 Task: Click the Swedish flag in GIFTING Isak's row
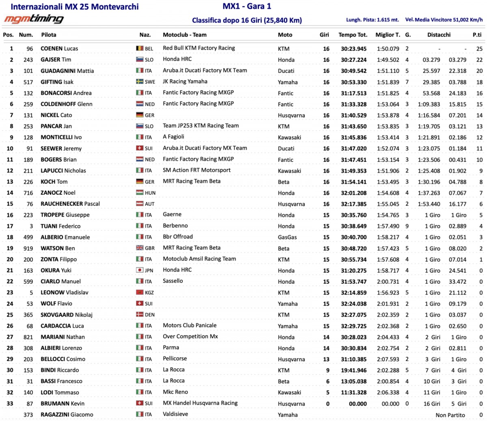click(x=140, y=82)
